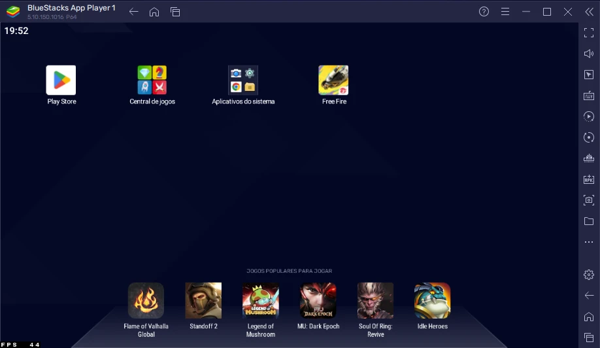The image size is (600, 348).
Task: Go to home screen from title bar
Action: [154, 12]
